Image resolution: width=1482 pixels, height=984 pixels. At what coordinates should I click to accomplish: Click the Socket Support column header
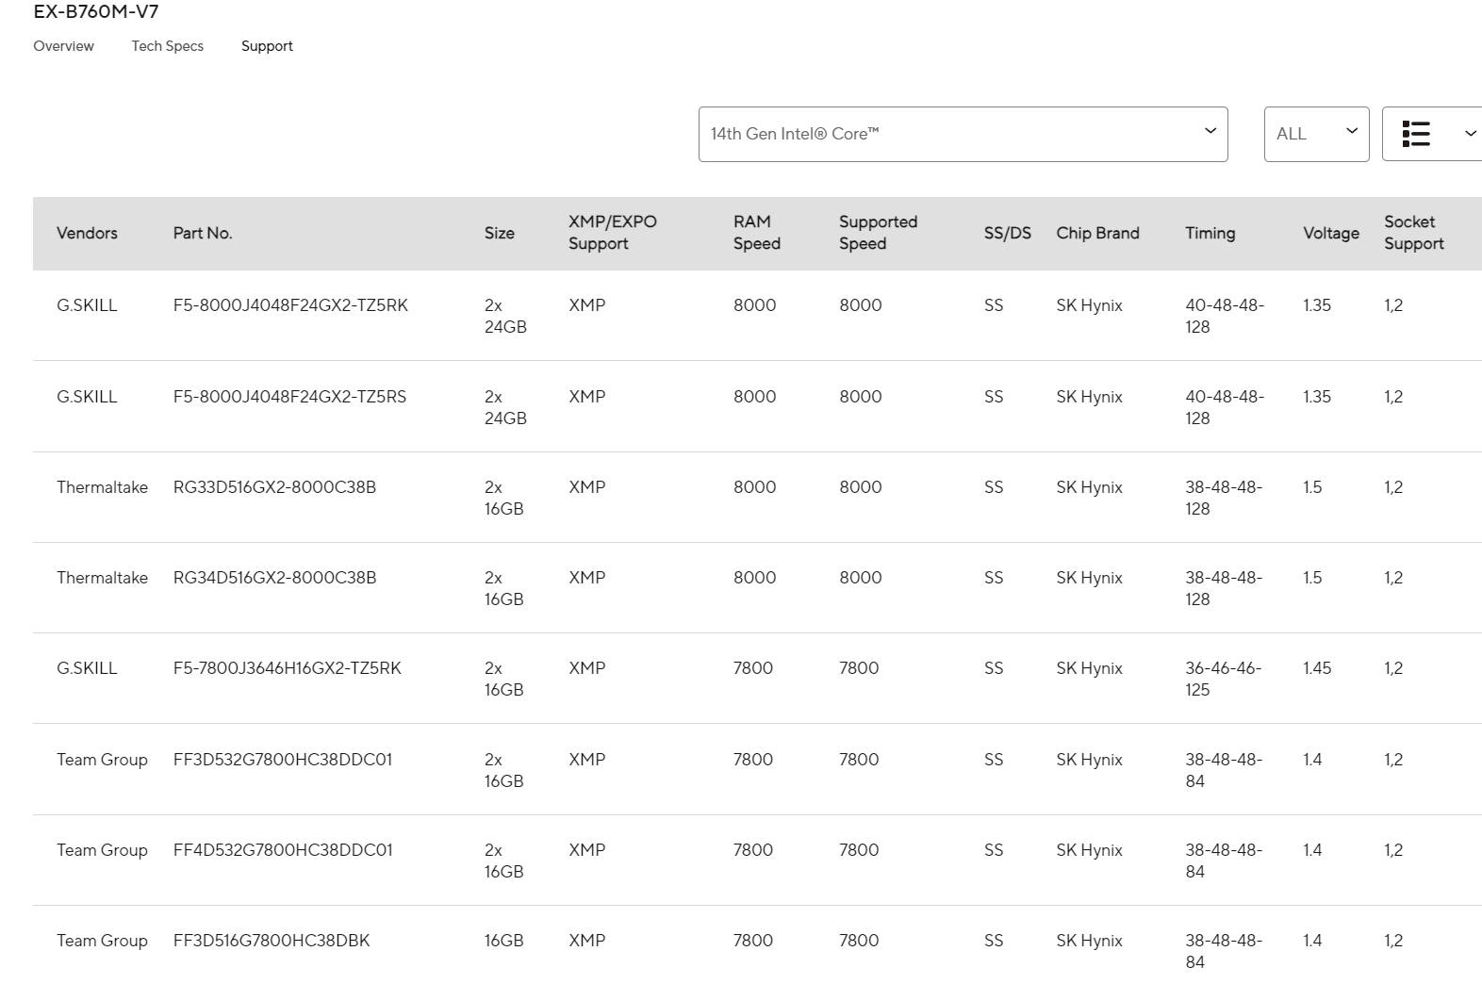pos(1413,233)
